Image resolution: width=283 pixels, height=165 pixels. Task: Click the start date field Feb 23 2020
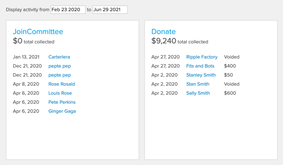click(x=68, y=10)
